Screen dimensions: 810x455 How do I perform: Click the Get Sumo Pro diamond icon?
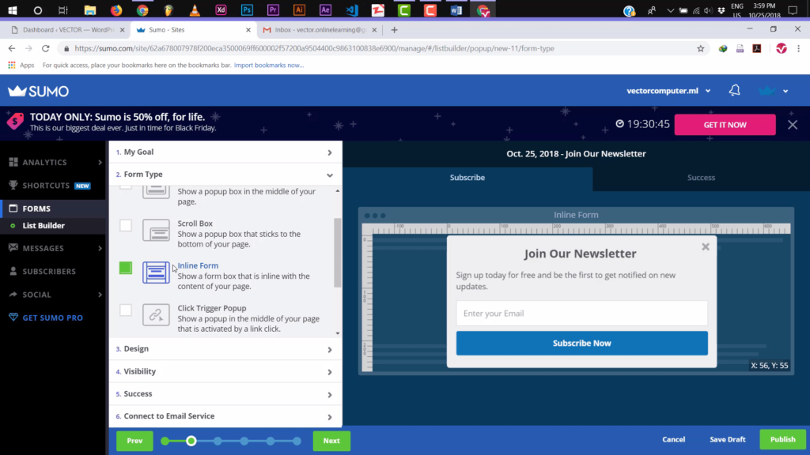coord(13,318)
